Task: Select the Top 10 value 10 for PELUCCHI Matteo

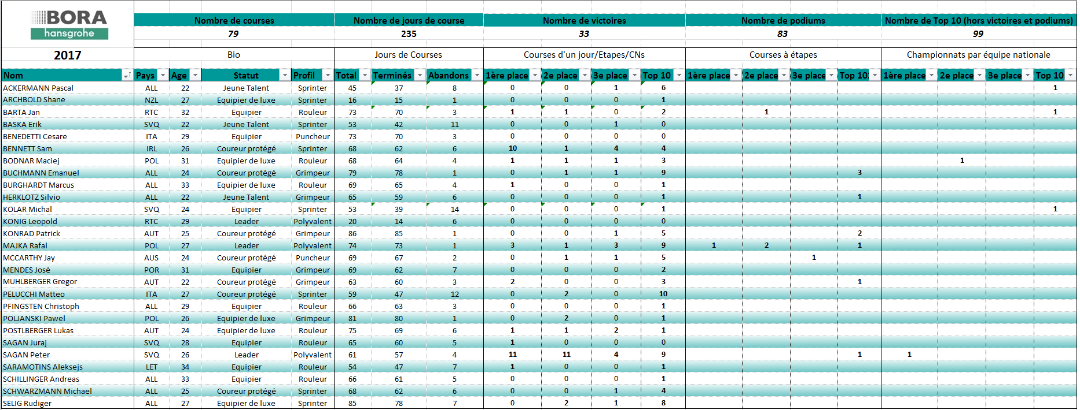Action: click(663, 294)
